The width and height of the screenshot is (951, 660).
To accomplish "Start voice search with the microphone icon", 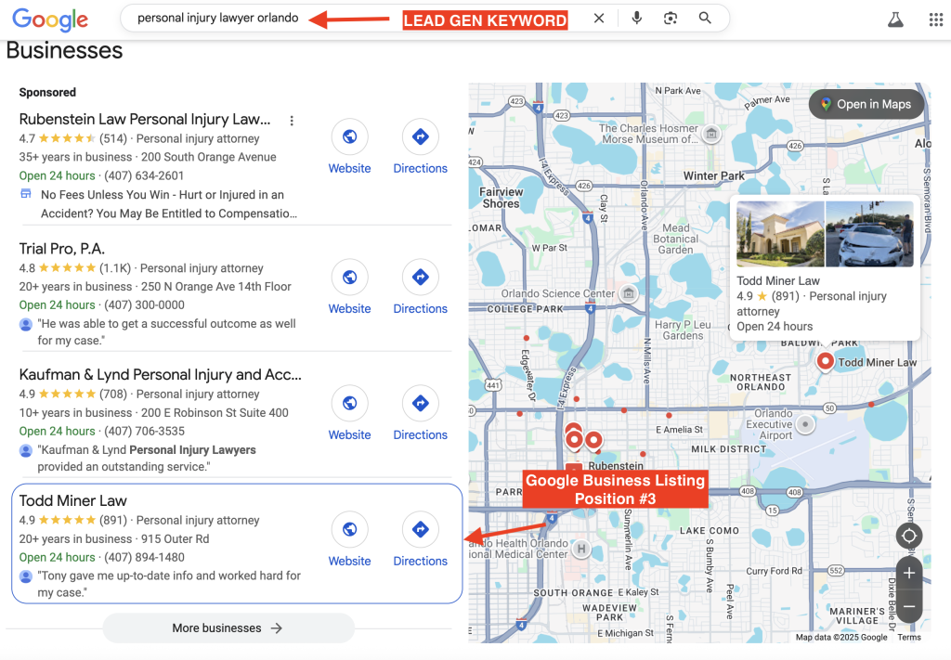I will (636, 19).
